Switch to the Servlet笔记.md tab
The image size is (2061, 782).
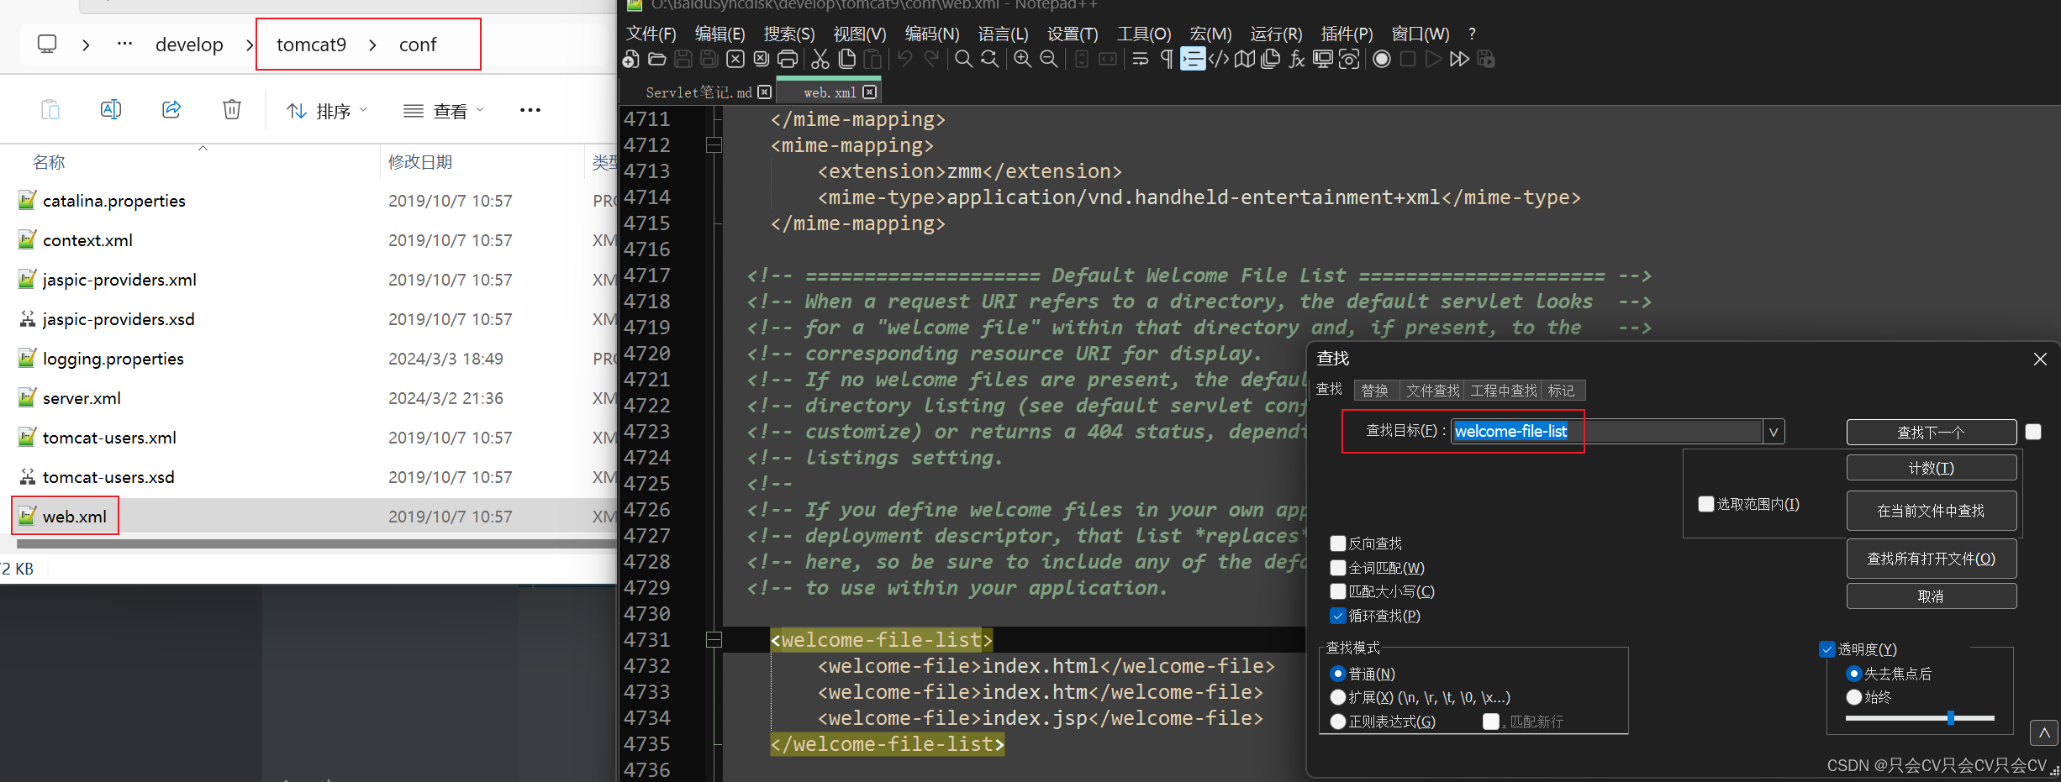coord(698,92)
